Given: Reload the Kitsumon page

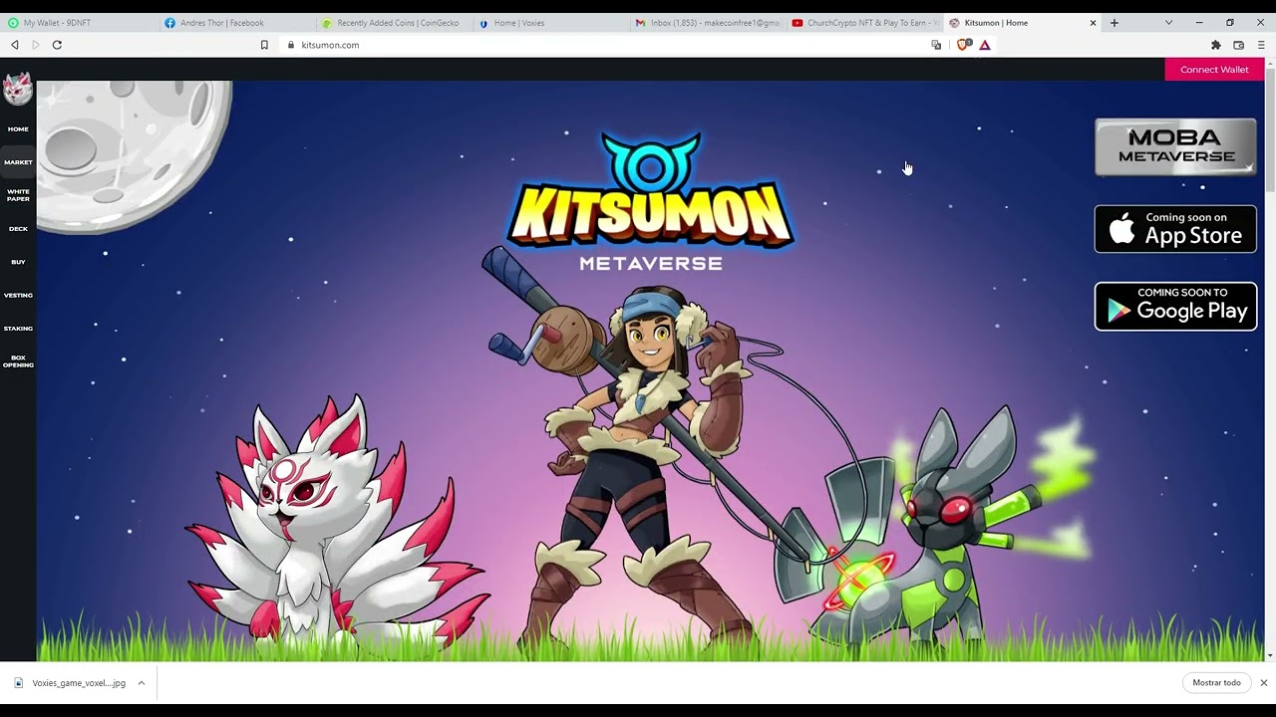Looking at the screenshot, I should click(x=57, y=45).
